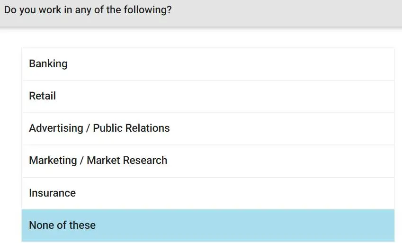Click the question header text

88,10
